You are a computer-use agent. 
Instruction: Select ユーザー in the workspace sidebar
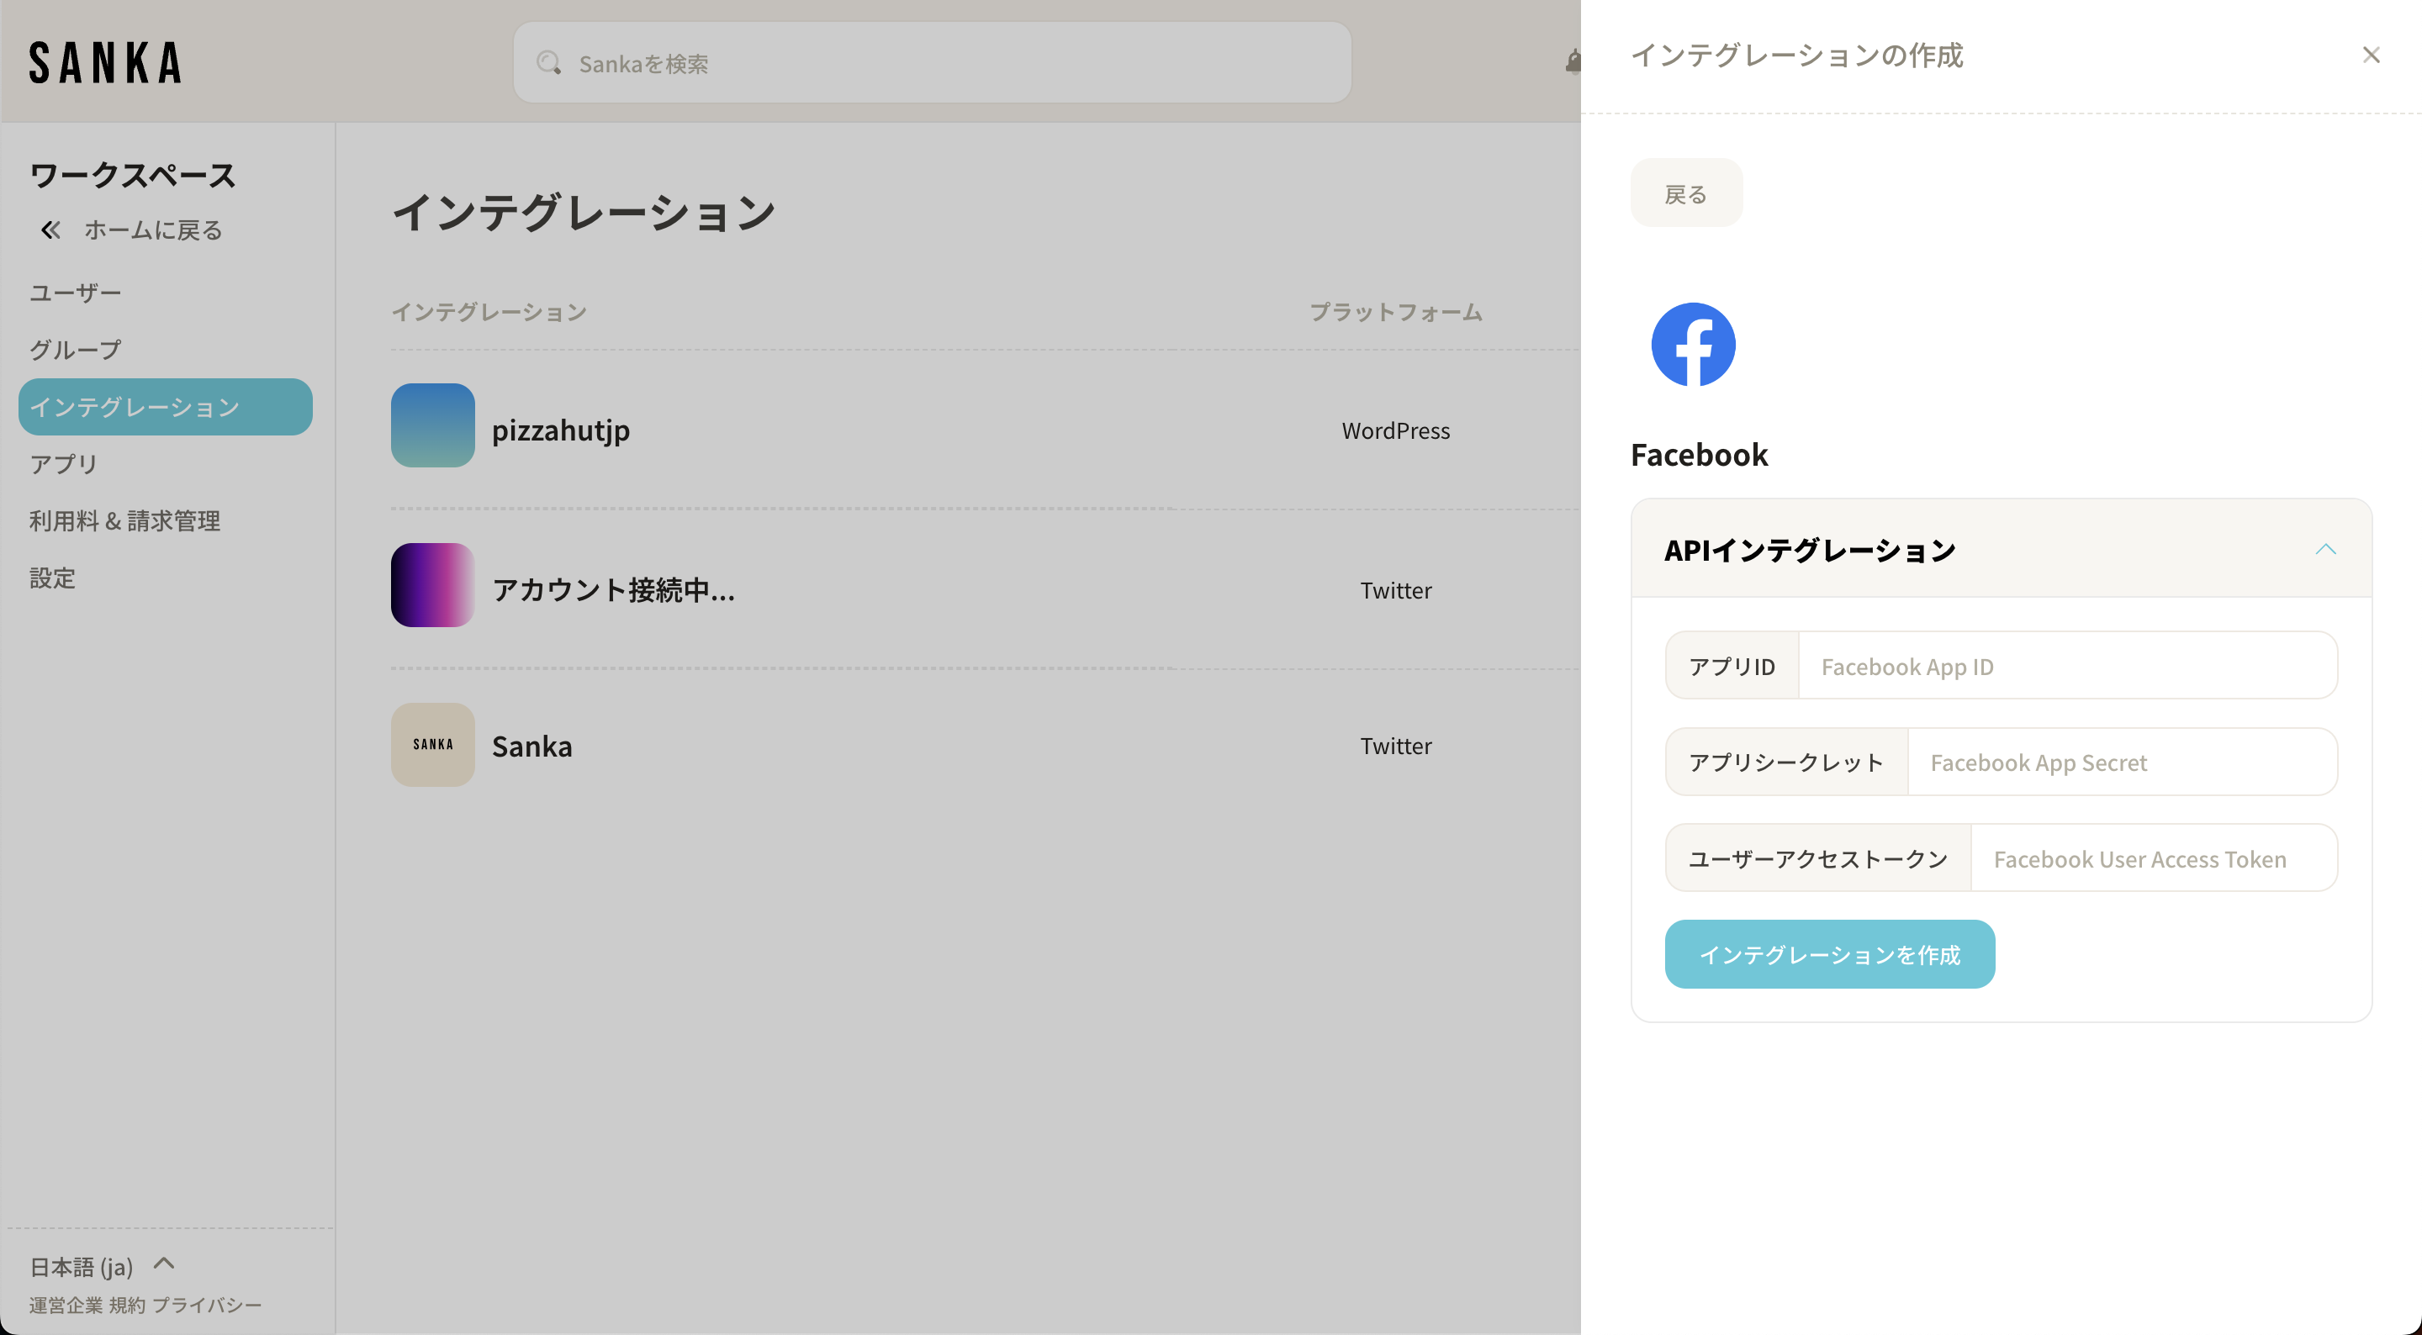coord(75,293)
